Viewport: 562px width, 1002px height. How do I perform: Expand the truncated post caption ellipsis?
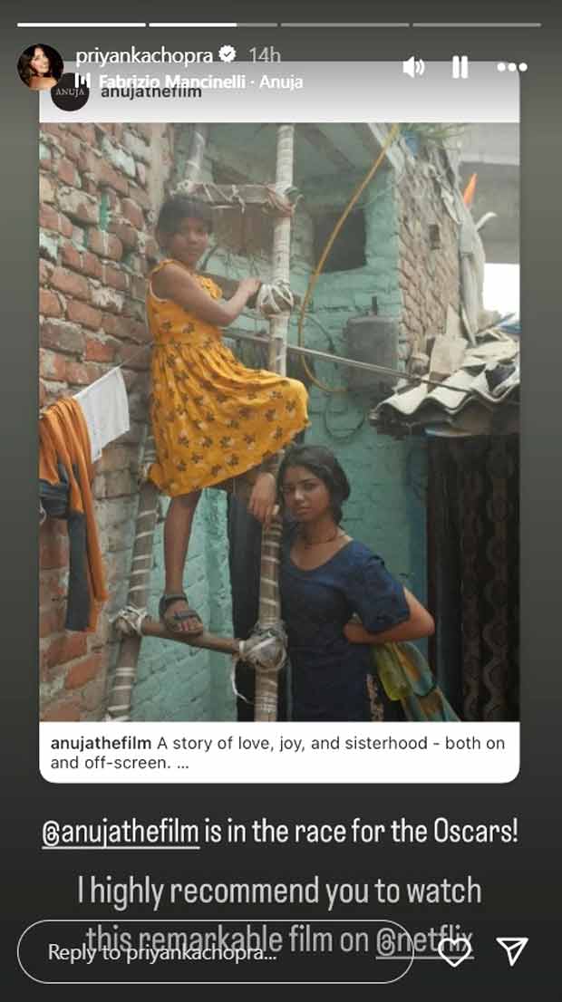pos(183,762)
